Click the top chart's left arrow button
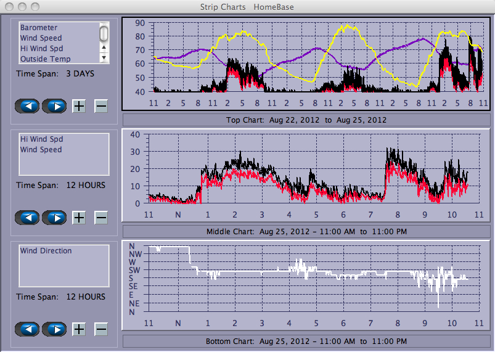Image resolution: width=495 pixels, height=352 pixels. coord(27,106)
